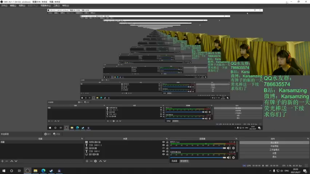Toggle visibility of 显示器采集 source

(x=164, y=154)
